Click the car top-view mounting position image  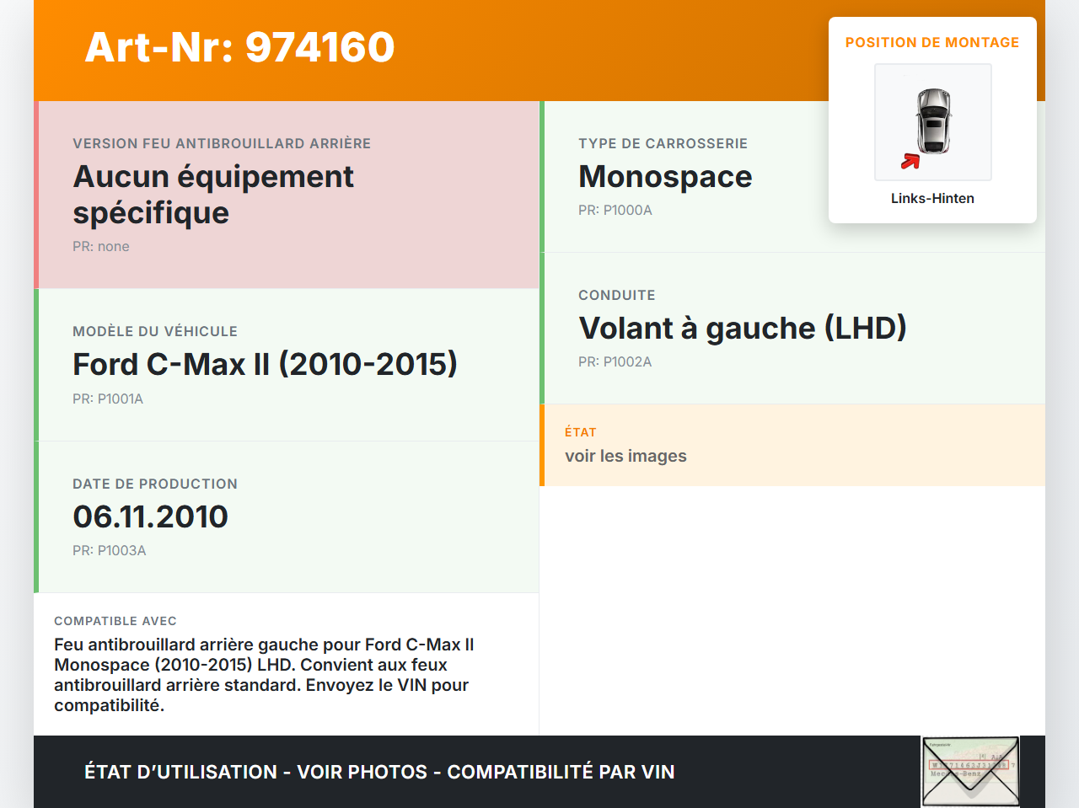(932, 121)
